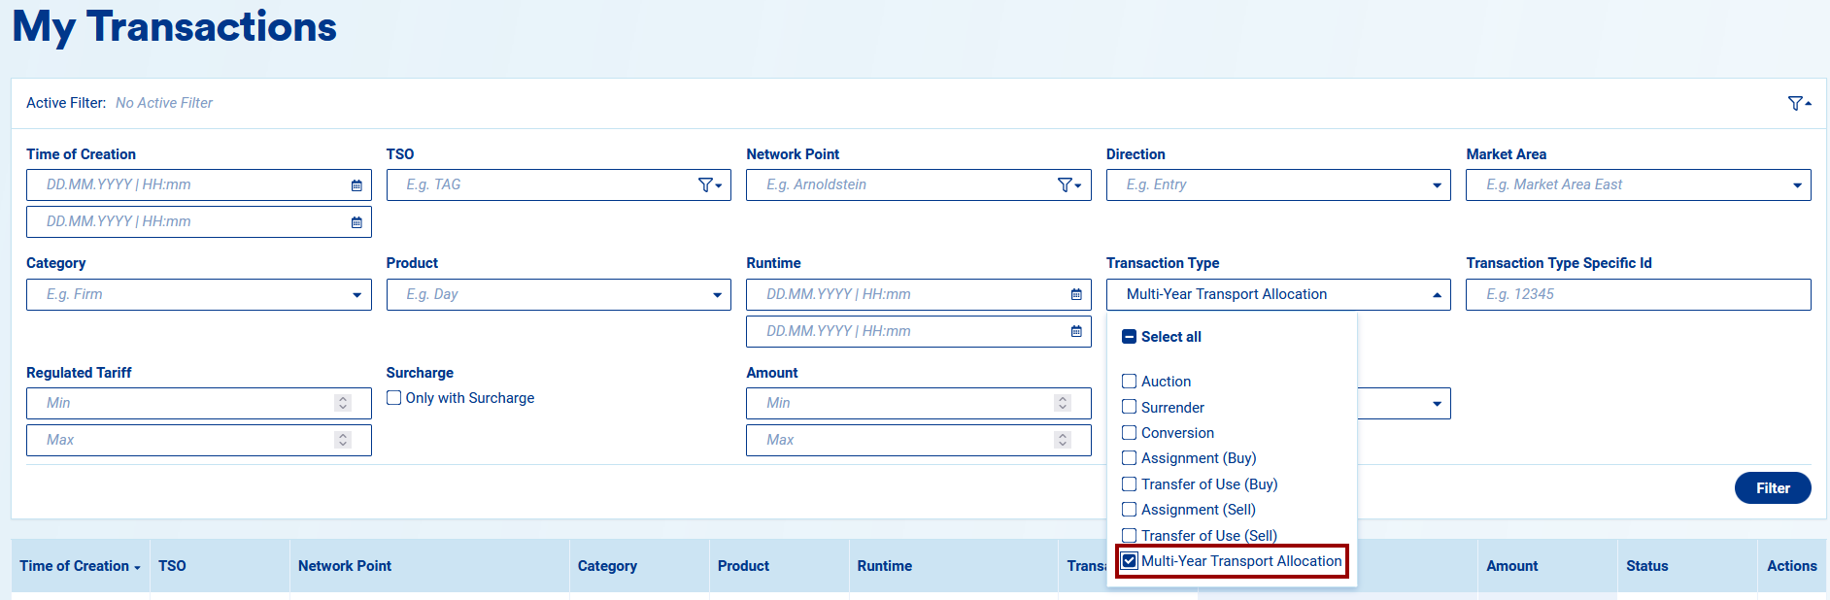Open the Product dropdown

pyautogui.click(x=717, y=295)
